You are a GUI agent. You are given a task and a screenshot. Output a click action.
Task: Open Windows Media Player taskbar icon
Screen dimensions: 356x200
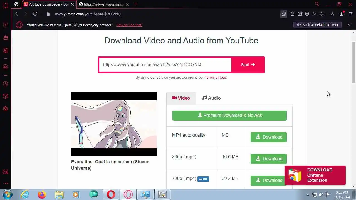76,194
